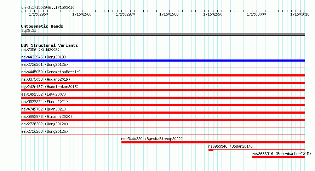
Task: Open nsv5440320 (ByrskaBishop2022) label
Action: 152,139
